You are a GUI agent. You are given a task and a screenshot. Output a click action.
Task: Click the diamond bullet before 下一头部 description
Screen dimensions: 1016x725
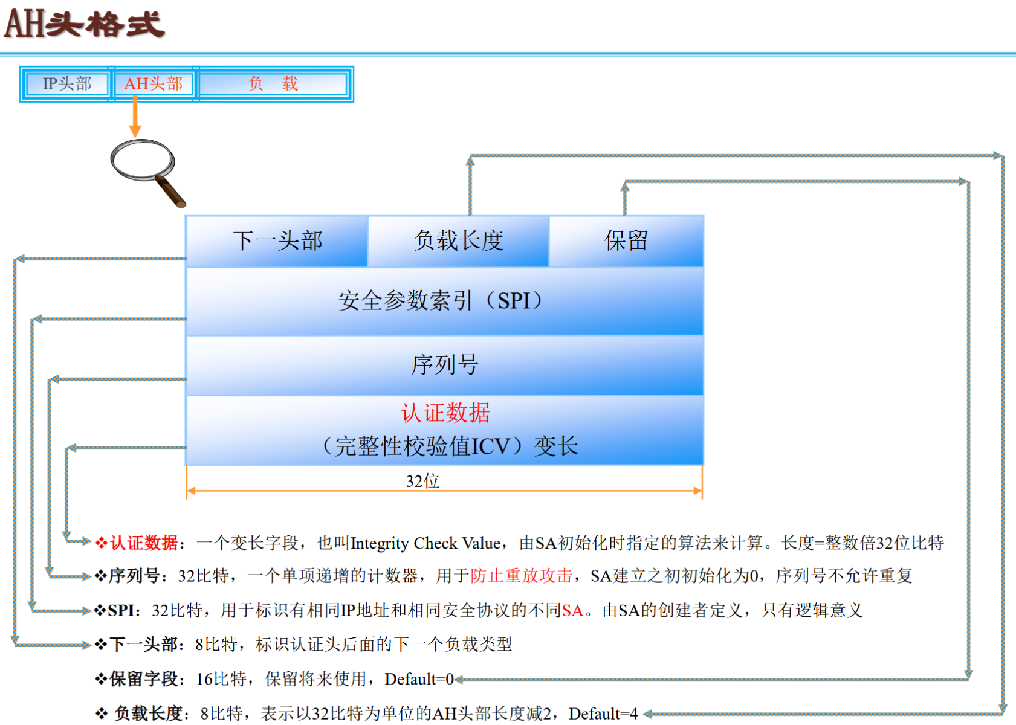coord(101,645)
